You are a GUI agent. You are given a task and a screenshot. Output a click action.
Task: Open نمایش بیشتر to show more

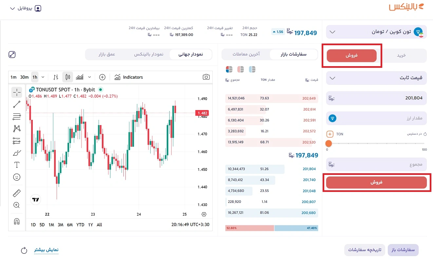point(46,250)
